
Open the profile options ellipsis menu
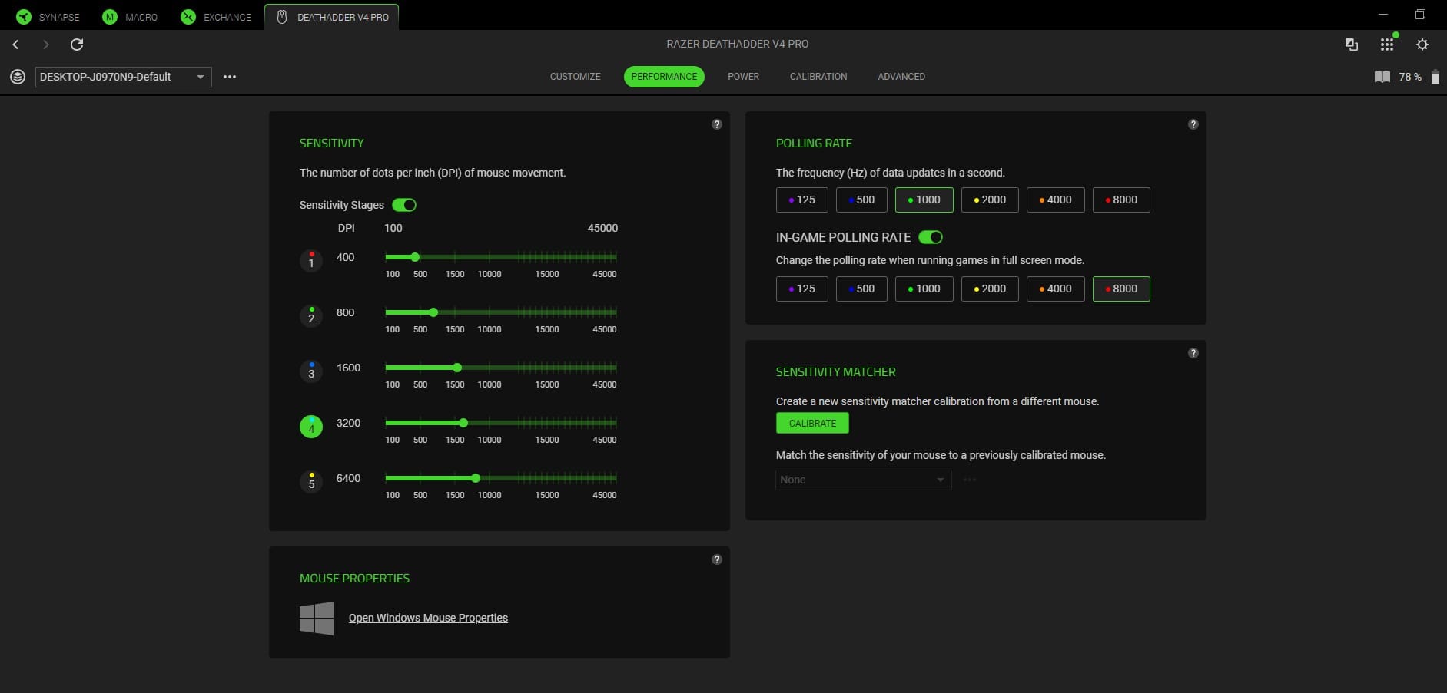pos(230,77)
